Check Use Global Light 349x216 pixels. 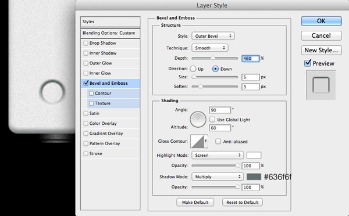pos(212,120)
